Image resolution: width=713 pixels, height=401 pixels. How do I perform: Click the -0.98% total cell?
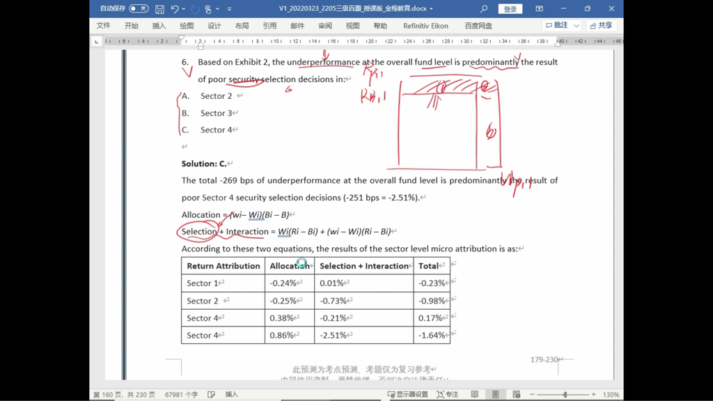pos(432,301)
